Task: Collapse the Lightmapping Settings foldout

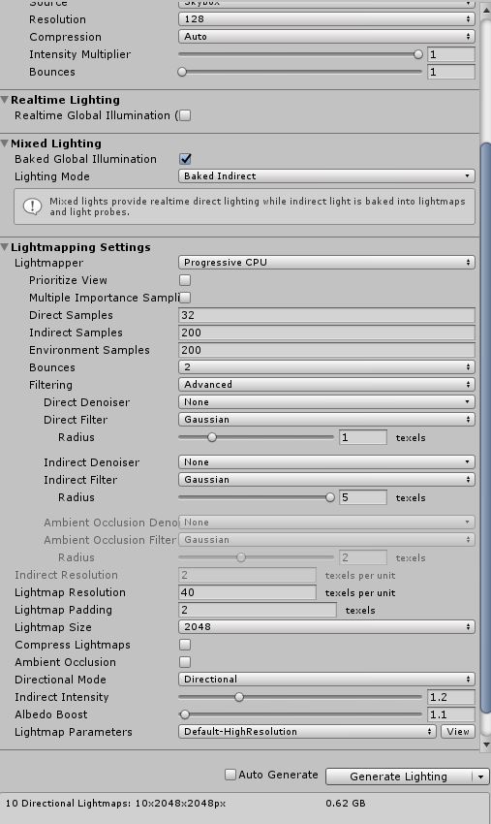Action: [x=5, y=247]
